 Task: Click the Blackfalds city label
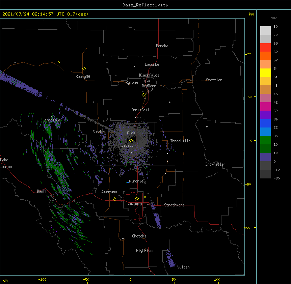point(149,75)
